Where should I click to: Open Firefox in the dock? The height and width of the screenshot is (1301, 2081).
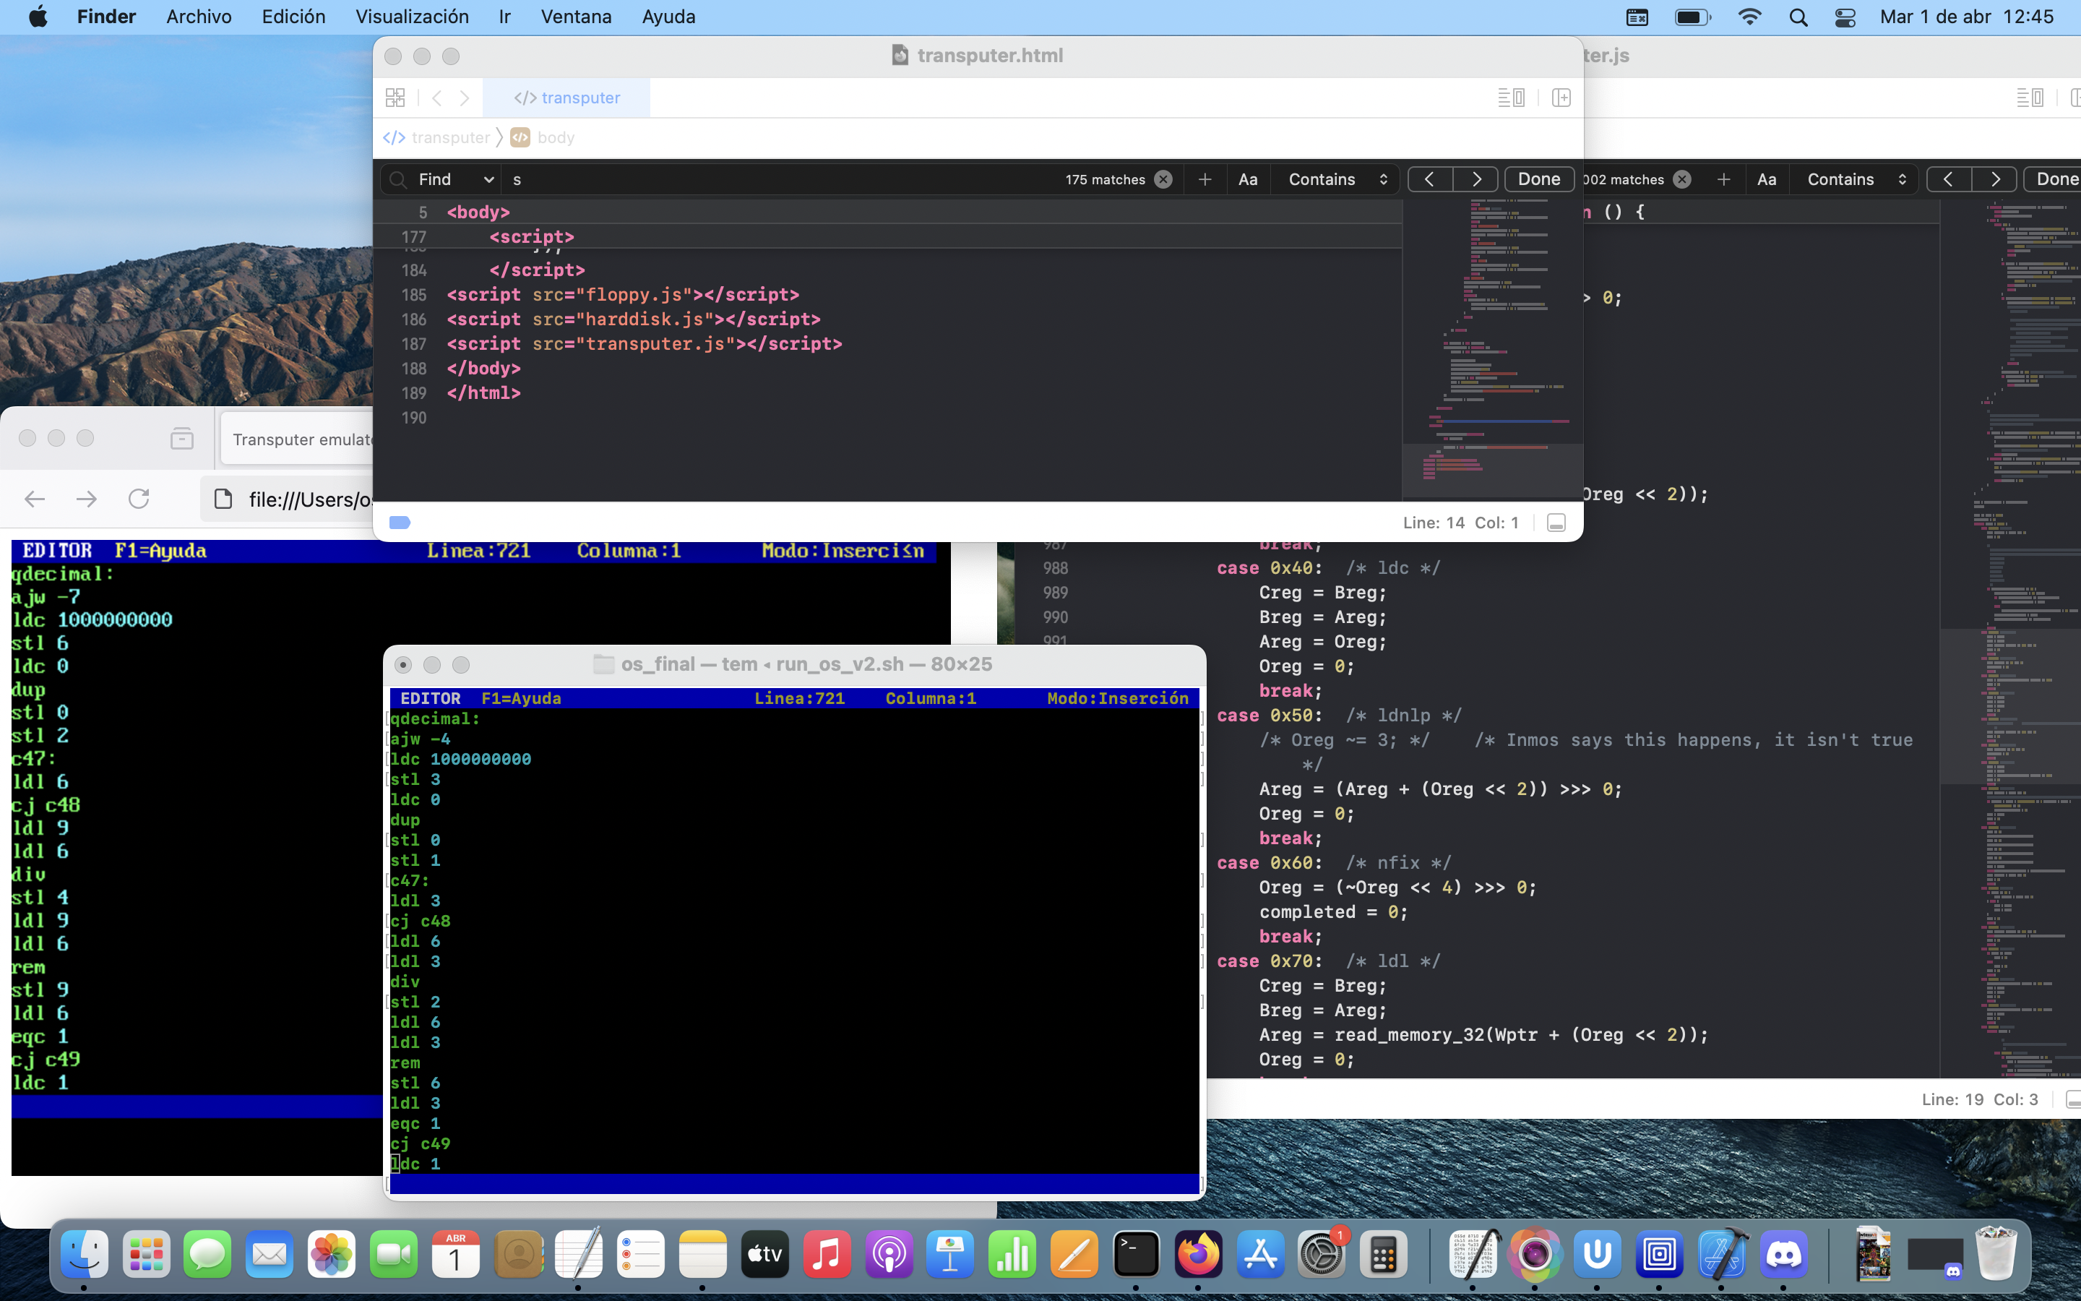pyautogui.click(x=1199, y=1255)
